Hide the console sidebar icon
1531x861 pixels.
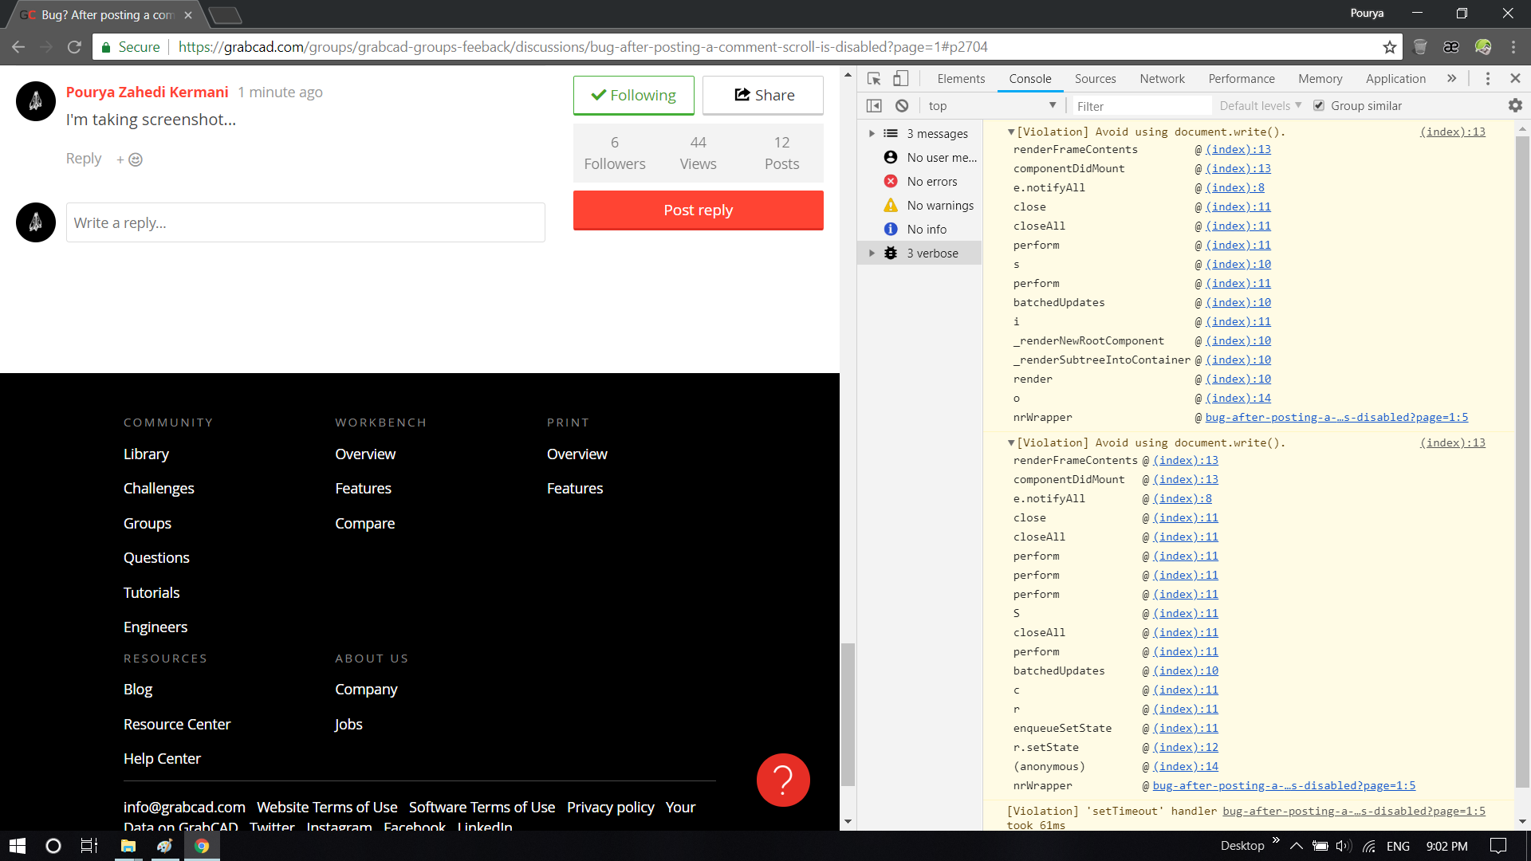(874, 106)
